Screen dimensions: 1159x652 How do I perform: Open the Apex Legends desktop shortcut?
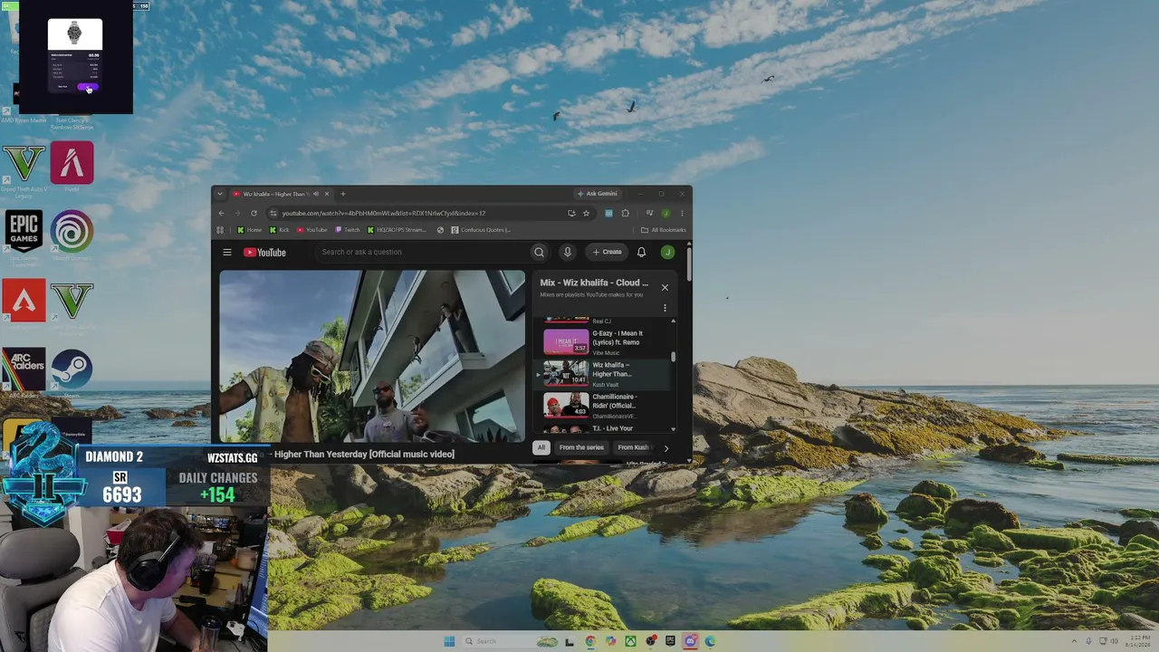(24, 302)
